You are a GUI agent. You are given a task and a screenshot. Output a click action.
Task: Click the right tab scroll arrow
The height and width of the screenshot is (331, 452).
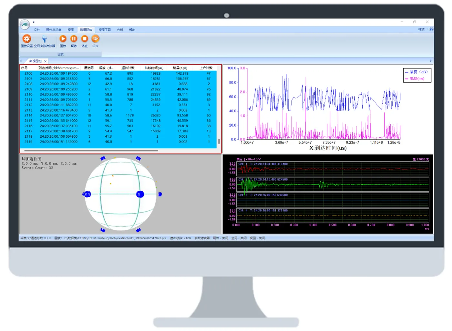click(x=431, y=61)
